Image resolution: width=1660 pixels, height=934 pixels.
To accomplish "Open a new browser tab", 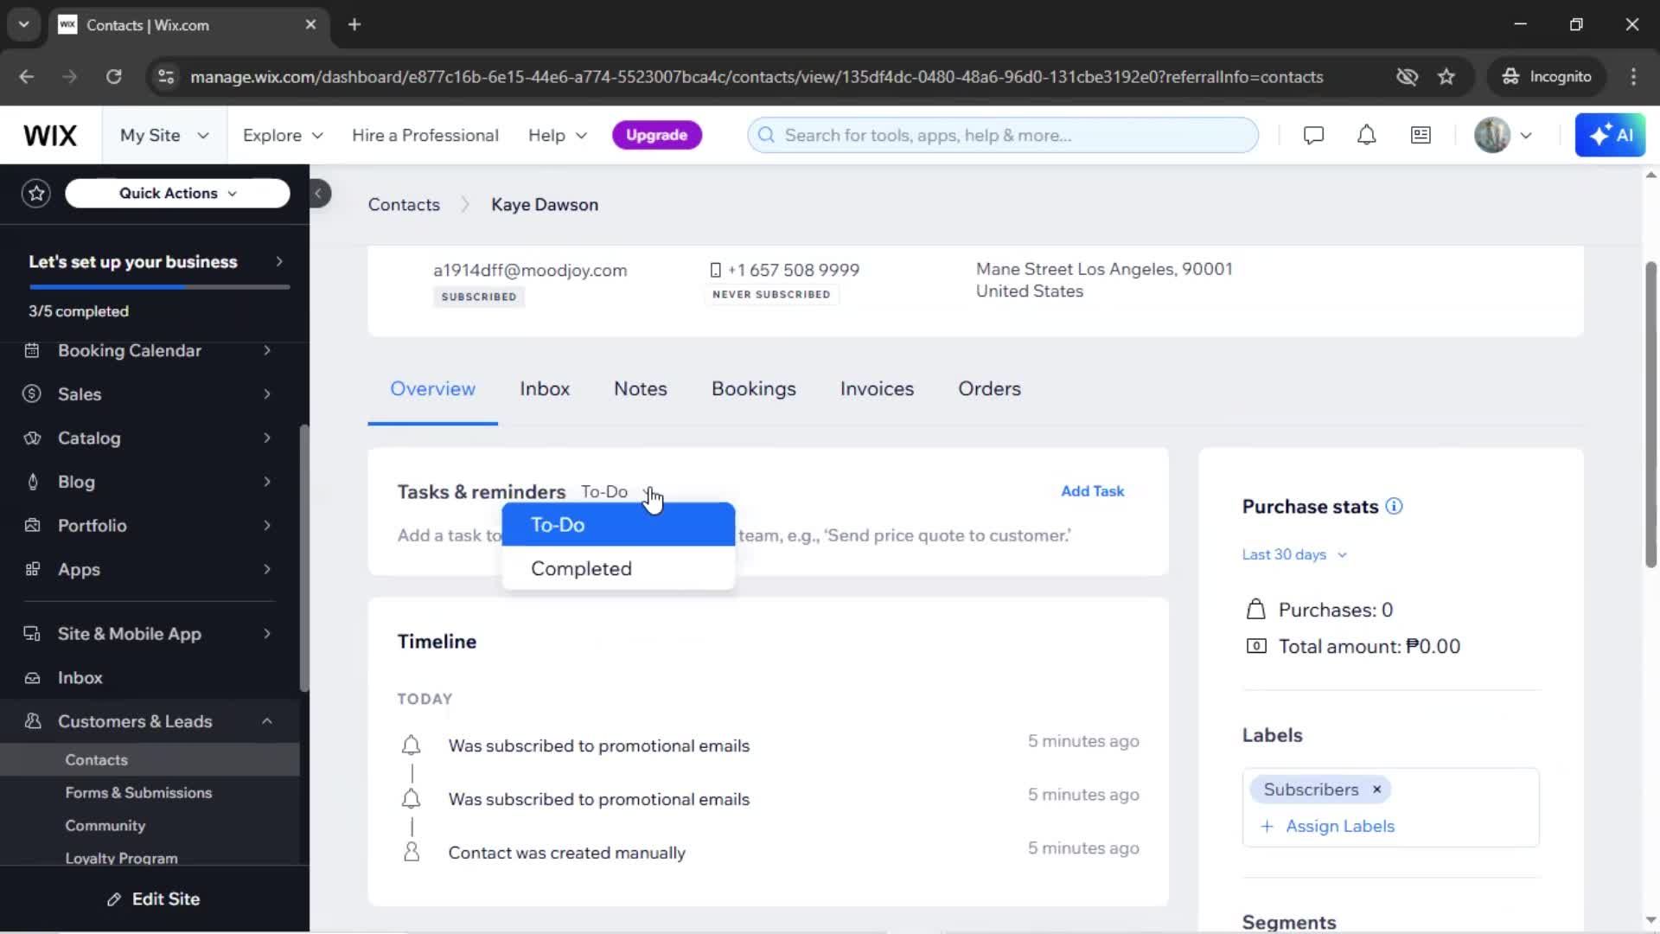I will [x=354, y=24].
